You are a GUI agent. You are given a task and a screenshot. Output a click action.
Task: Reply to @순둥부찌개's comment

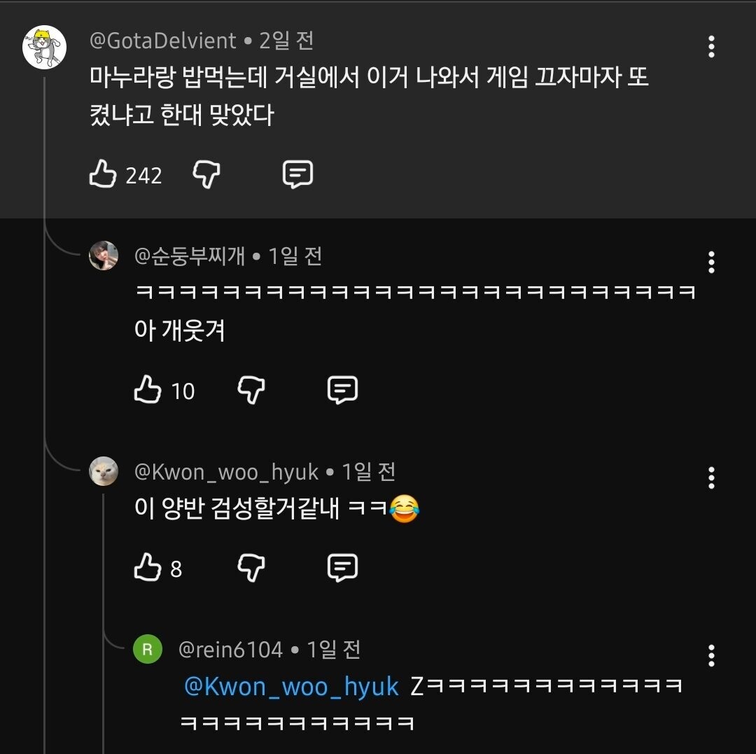(x=342, y=390)
